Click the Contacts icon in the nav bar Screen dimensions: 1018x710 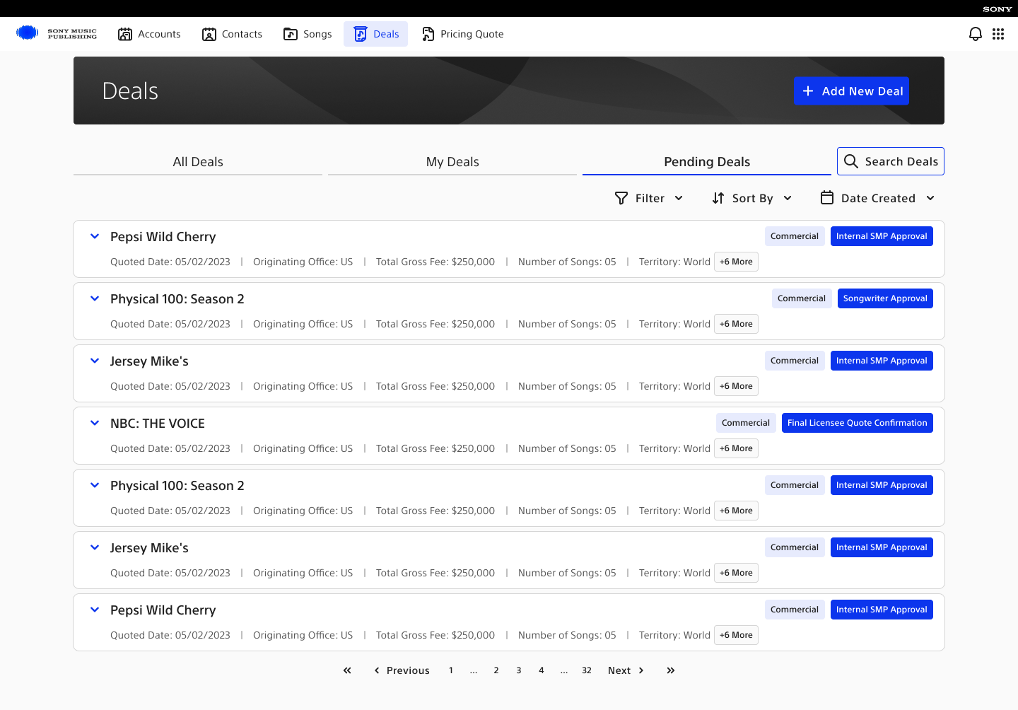point(209,34)
